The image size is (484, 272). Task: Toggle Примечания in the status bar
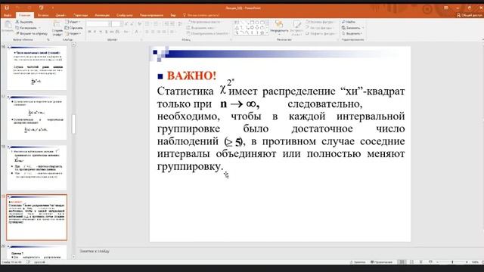pos(382,262)
